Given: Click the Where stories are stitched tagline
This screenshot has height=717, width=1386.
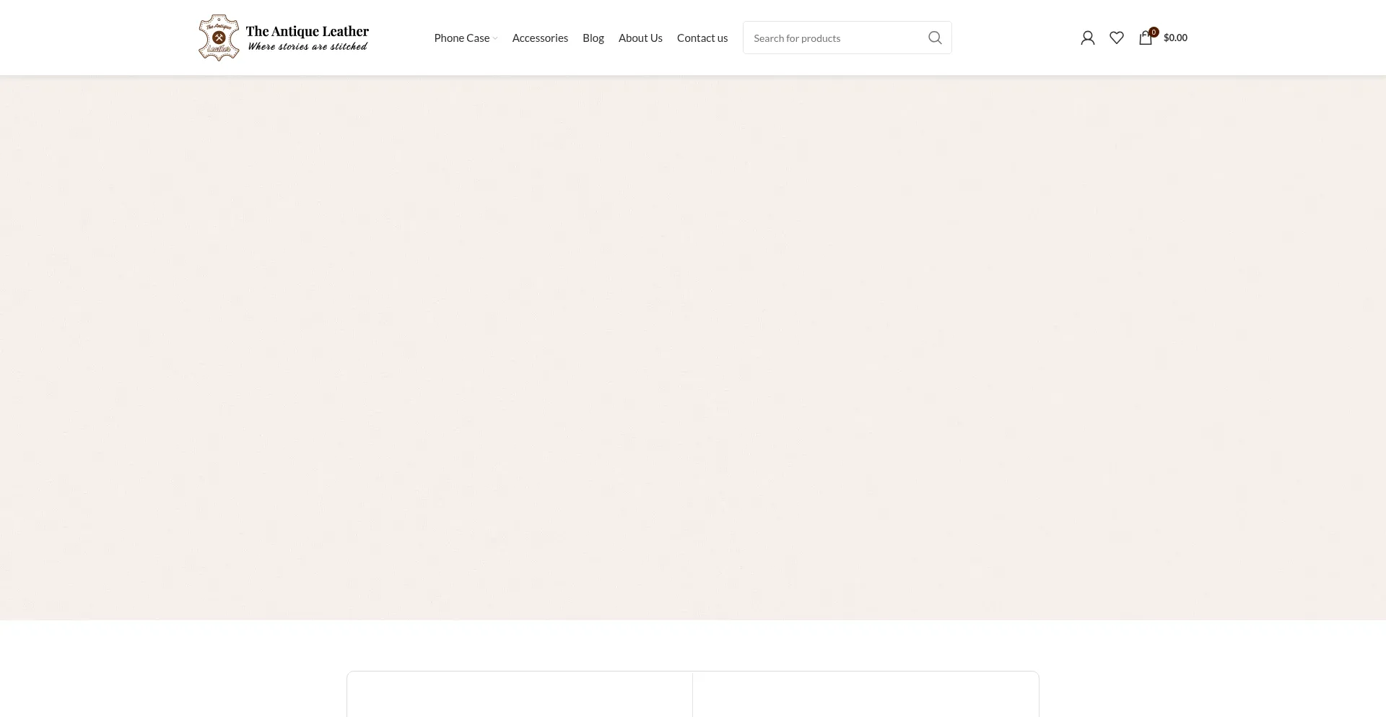Looking at the screenshot, I should click(x=307, y=47).
